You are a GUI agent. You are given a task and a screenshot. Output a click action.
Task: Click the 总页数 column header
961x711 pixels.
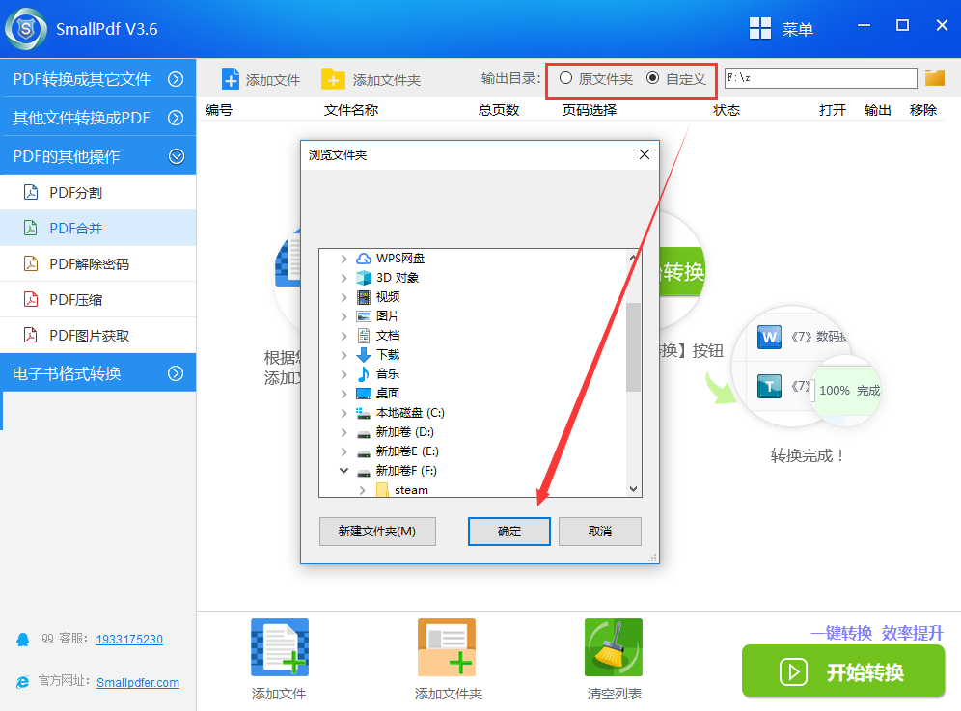tap(499, 110)
